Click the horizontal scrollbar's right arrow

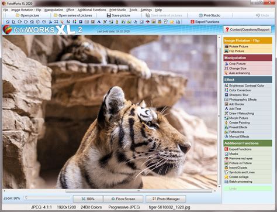214,191
